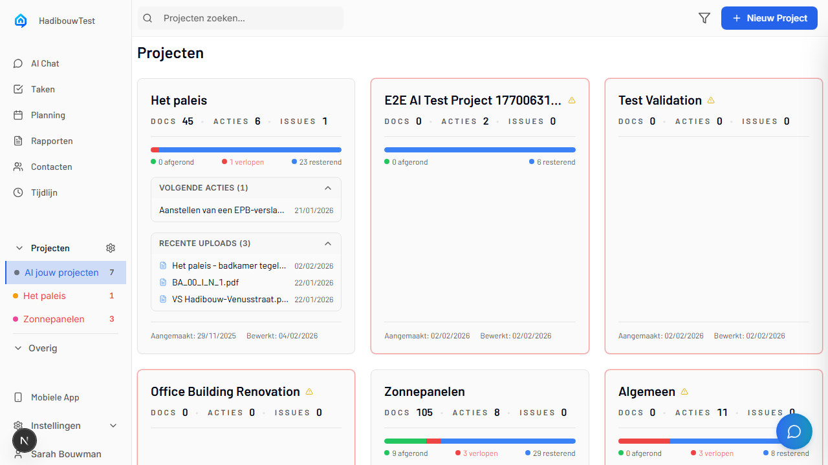Select the Het paleis project in sidebar
The width and height of the screenshot is (828, 465).
pyautogui.click(x=44, y=296)
